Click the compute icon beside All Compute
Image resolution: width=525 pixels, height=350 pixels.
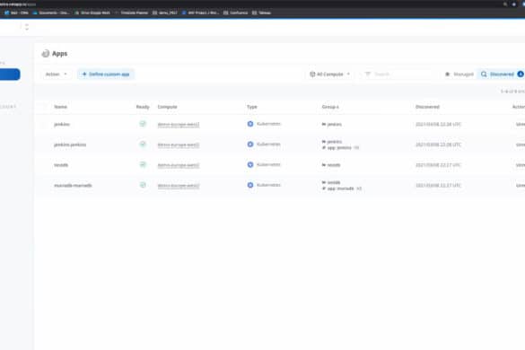pyautogui.click(x=312, y=74)
